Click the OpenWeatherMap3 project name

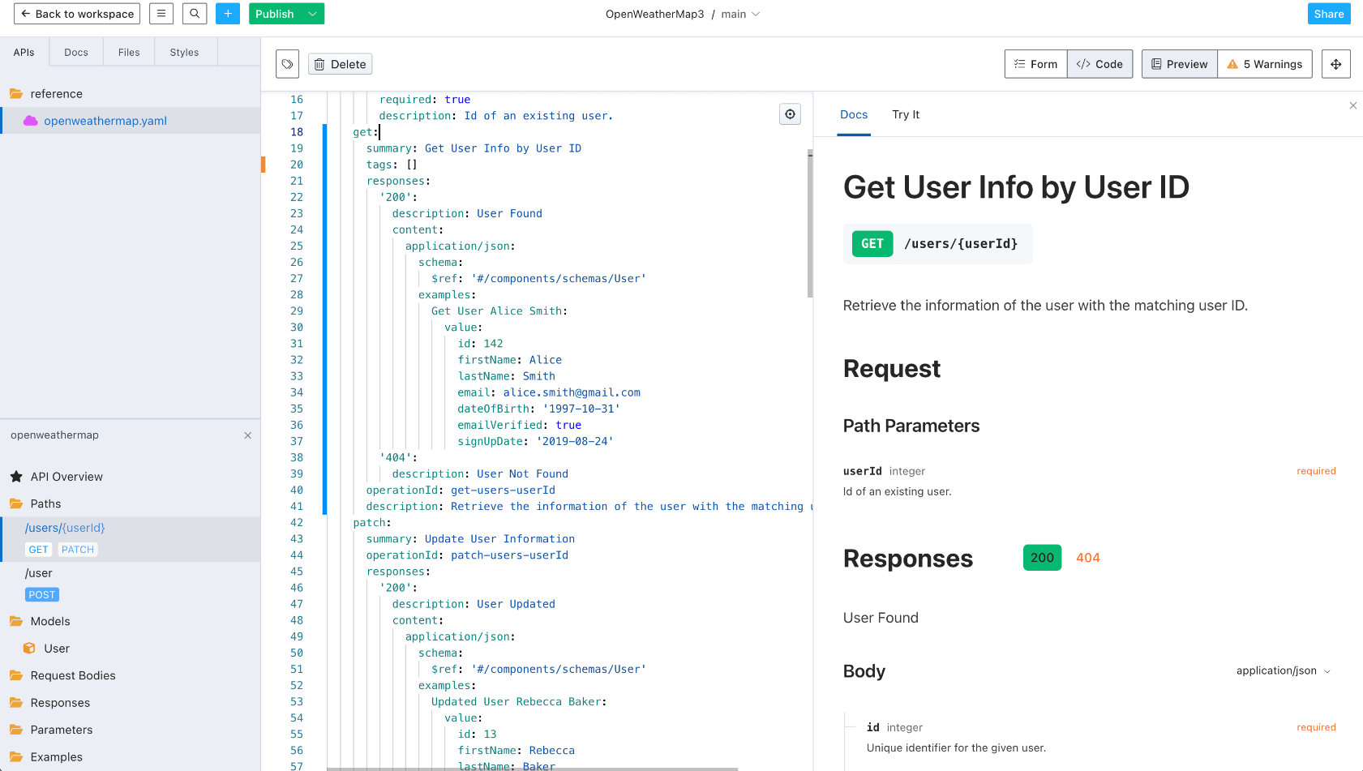point(654,14)
